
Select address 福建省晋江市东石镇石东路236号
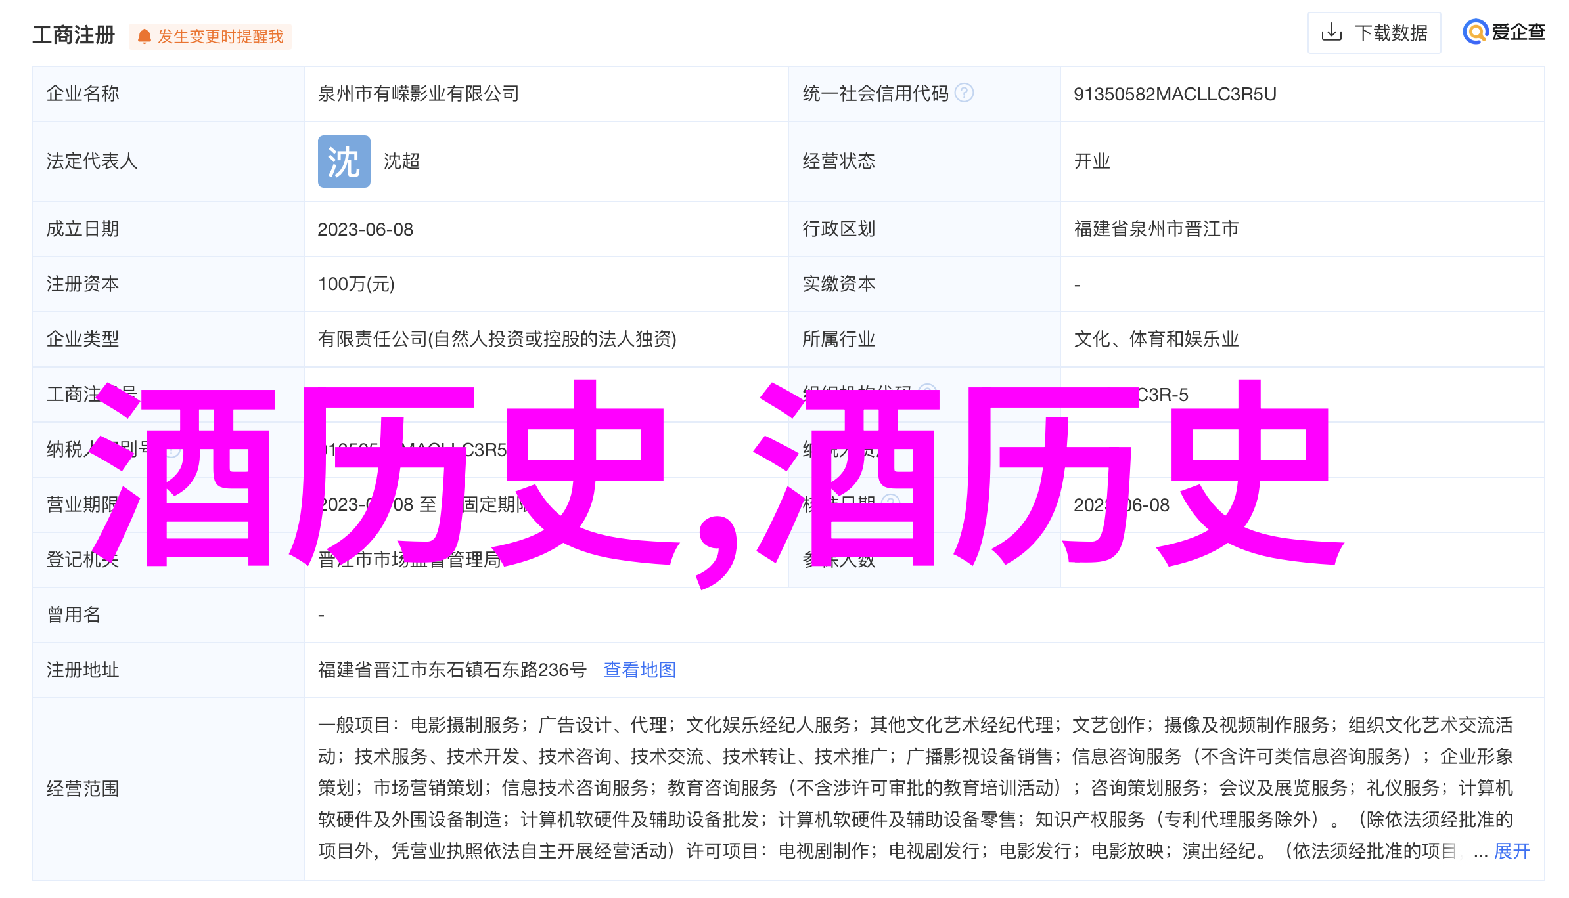coord(452,670)
